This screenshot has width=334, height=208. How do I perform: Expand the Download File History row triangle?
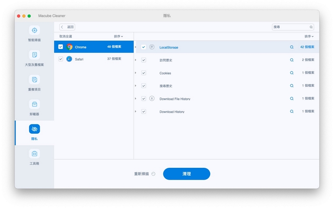click(x=135, y=99)
